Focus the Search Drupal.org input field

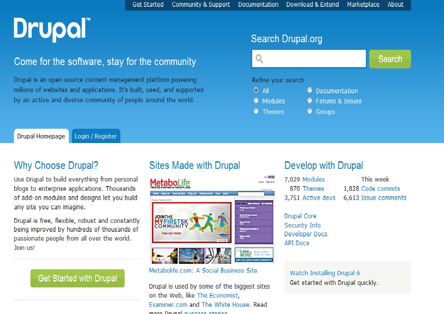point(309,59)
